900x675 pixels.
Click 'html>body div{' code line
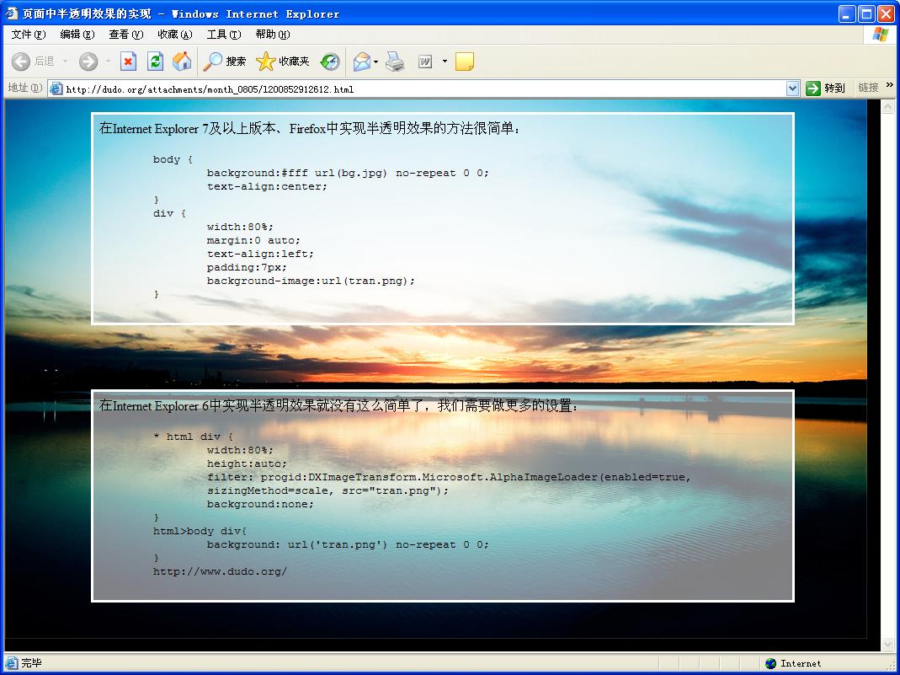(200, 531)
